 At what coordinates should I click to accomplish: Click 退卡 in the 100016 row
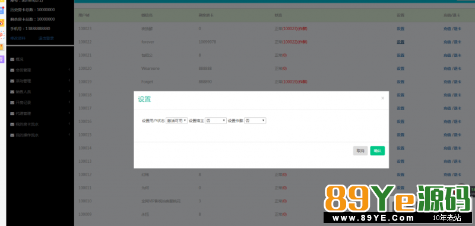(x=457, y=122)
